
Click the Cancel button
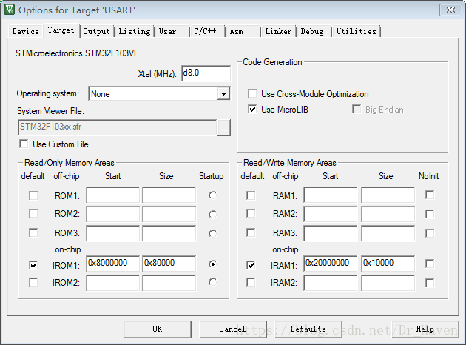click(232, 329)
